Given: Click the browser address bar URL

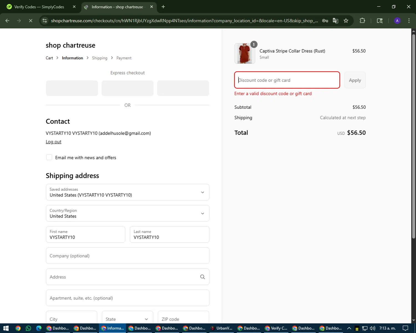Looking at the screenshot, I should [184, 21].
